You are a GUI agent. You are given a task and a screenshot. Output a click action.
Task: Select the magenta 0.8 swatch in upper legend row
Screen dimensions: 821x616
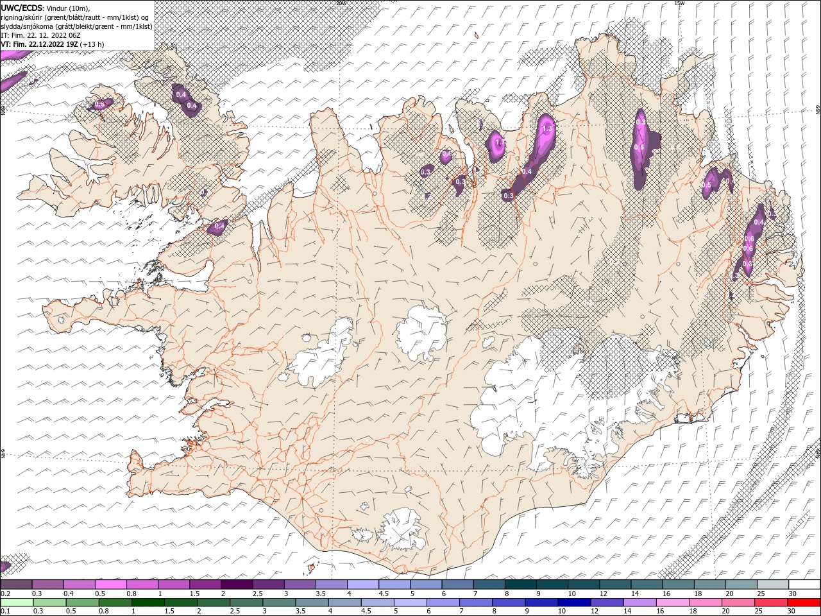[142, 585]
